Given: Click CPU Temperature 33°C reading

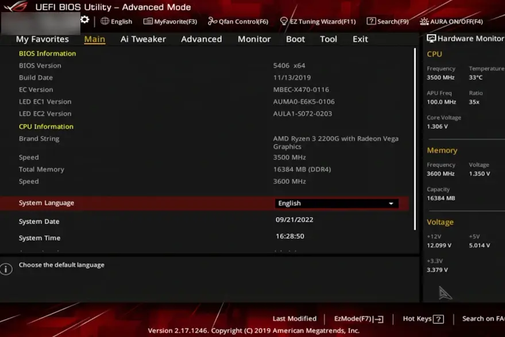Looking at the screenshot, I should tap(475, 78).
